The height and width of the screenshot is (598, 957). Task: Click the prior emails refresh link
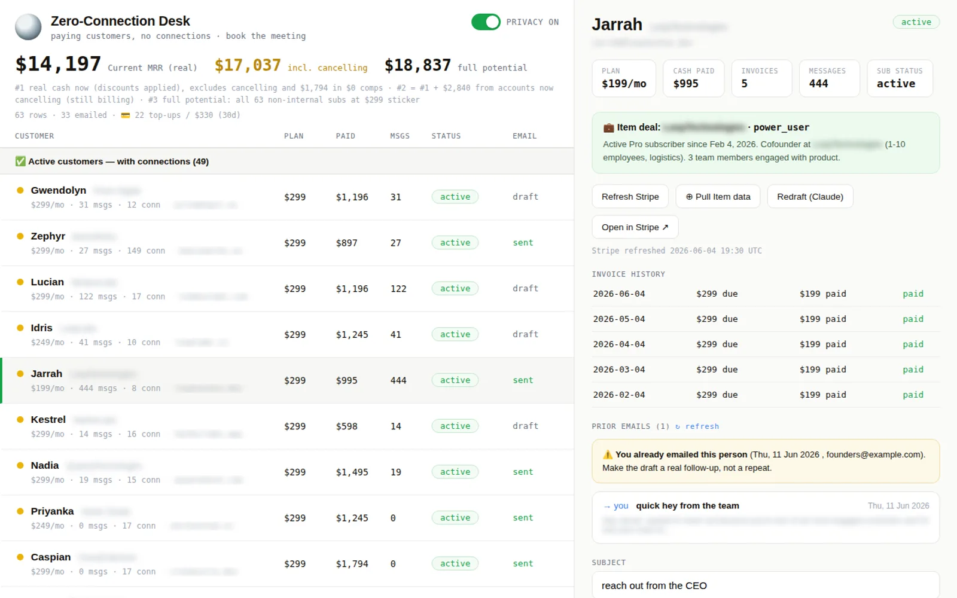pos(697,426)
